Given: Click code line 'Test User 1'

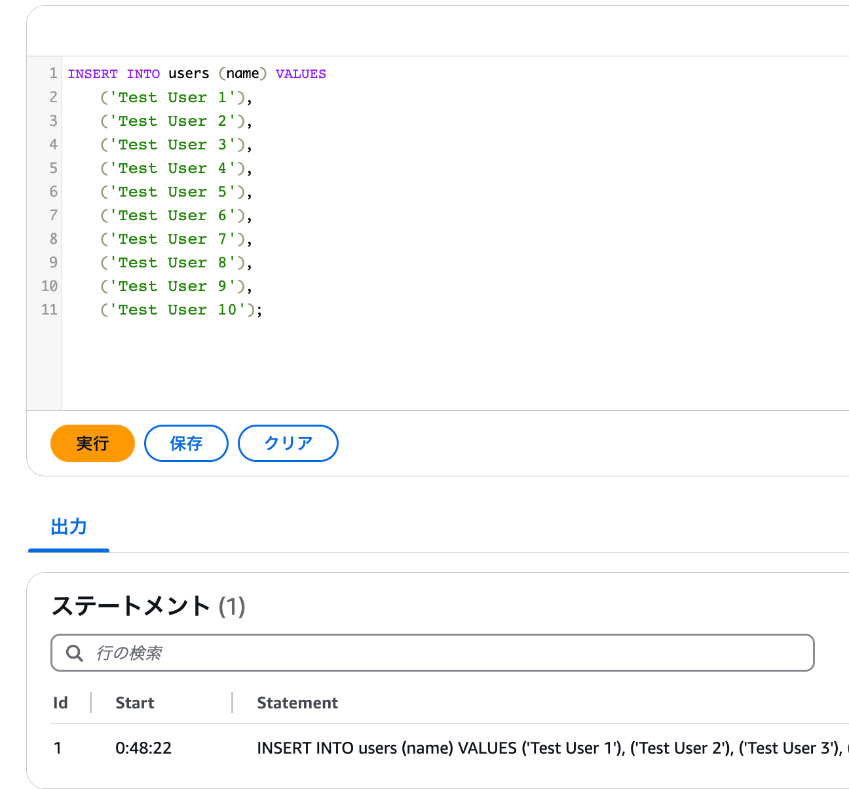Looking at the screenshot, I should pyautogui.click(x=176, y=97).
